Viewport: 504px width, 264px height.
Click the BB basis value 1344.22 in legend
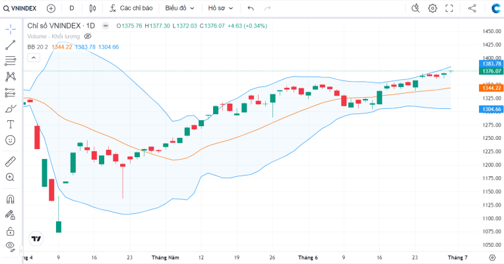click(x=62, y=47)
